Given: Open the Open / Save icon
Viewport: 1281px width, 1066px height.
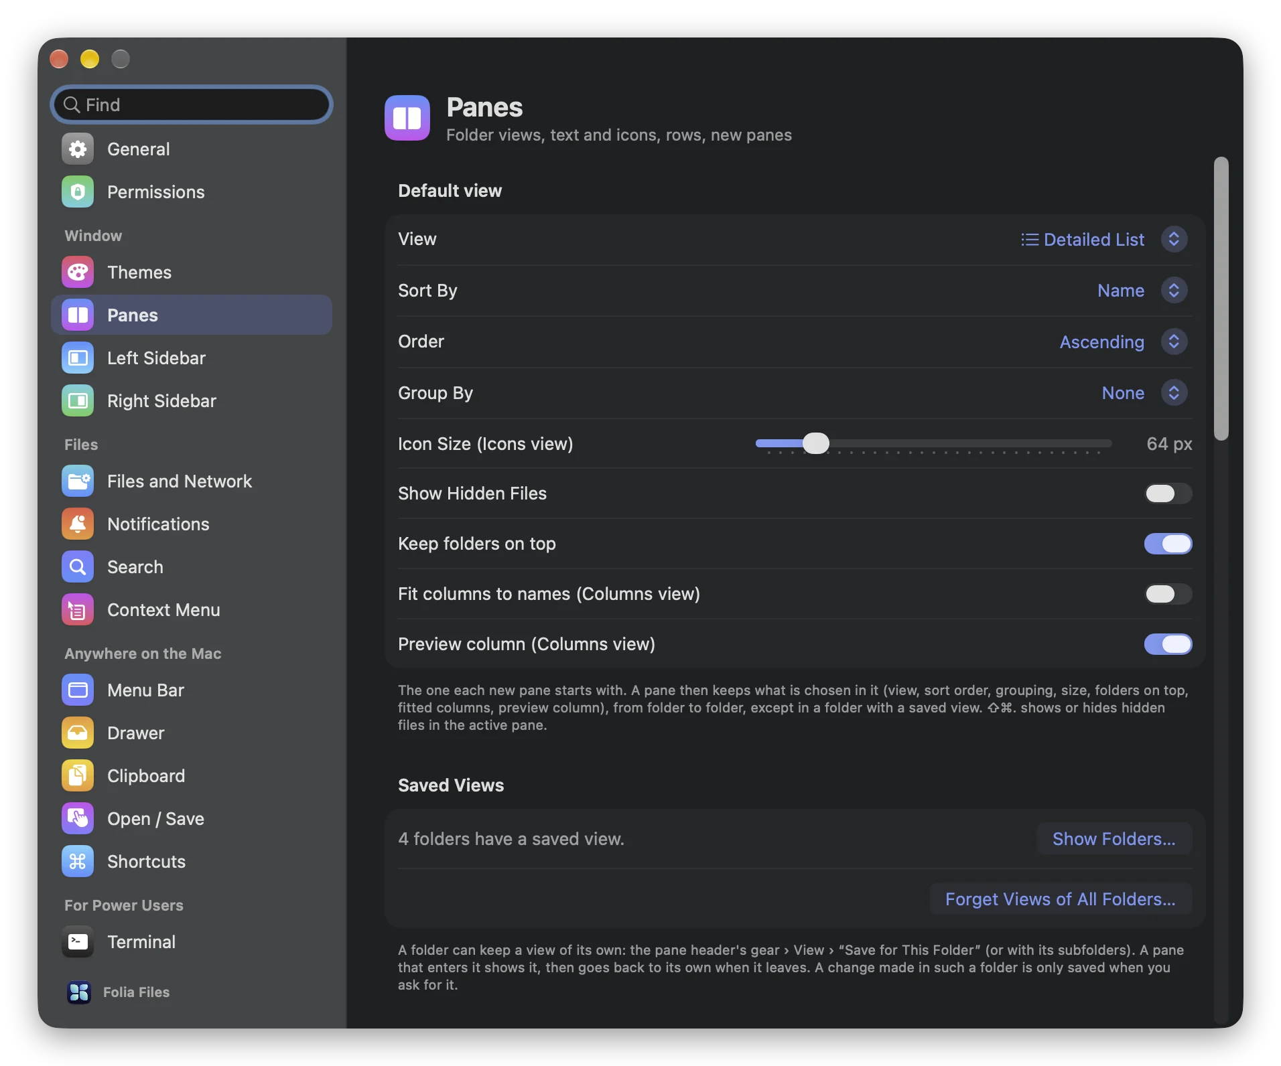Looking at the screenshot, I should click(x=78, y=818).
